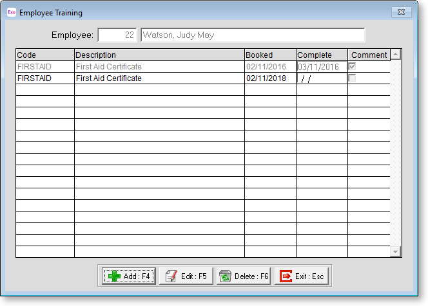Click the Exo app icon in title bar
The image size is (428, 306).
[11, 12]
